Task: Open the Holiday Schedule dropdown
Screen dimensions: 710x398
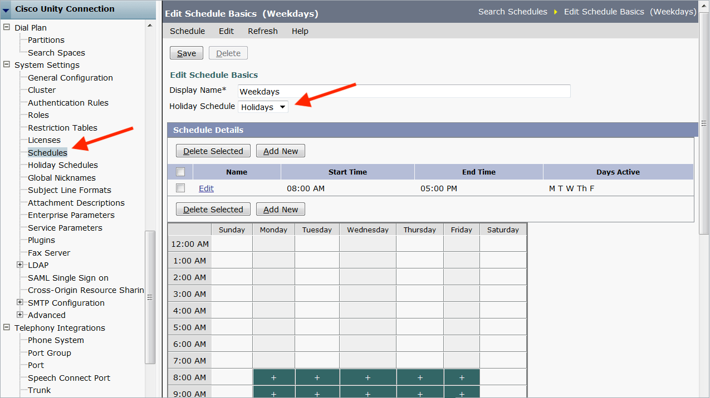Action: tap(263, 107)
